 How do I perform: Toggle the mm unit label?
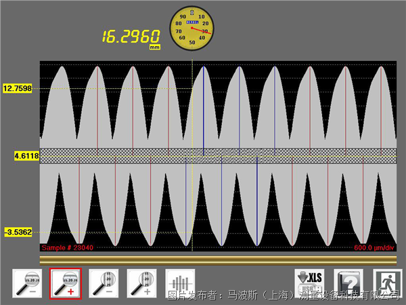(155, 47)
